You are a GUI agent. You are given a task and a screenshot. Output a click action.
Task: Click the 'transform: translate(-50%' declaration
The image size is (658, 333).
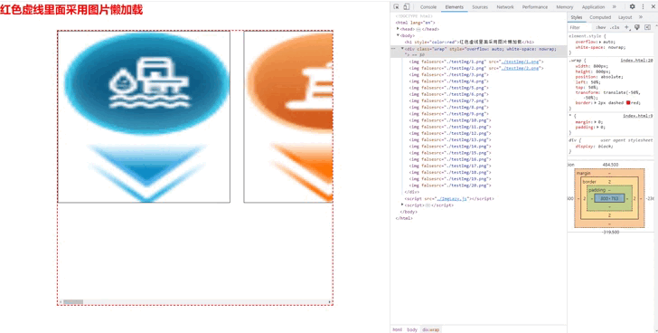pyautogui.click(x=608, y=92)
